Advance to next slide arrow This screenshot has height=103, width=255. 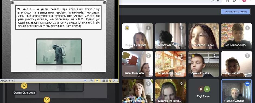click(x=97, y=81)
